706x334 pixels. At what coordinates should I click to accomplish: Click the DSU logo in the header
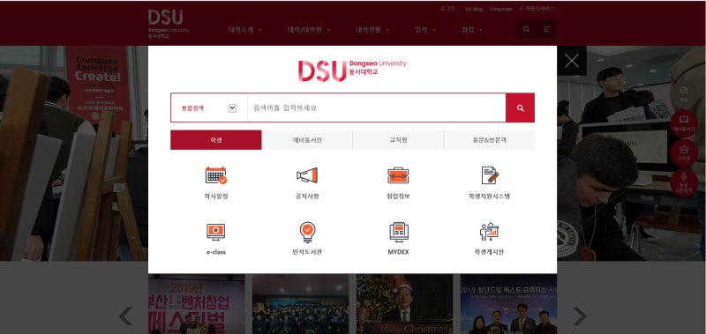coord(169,24)
